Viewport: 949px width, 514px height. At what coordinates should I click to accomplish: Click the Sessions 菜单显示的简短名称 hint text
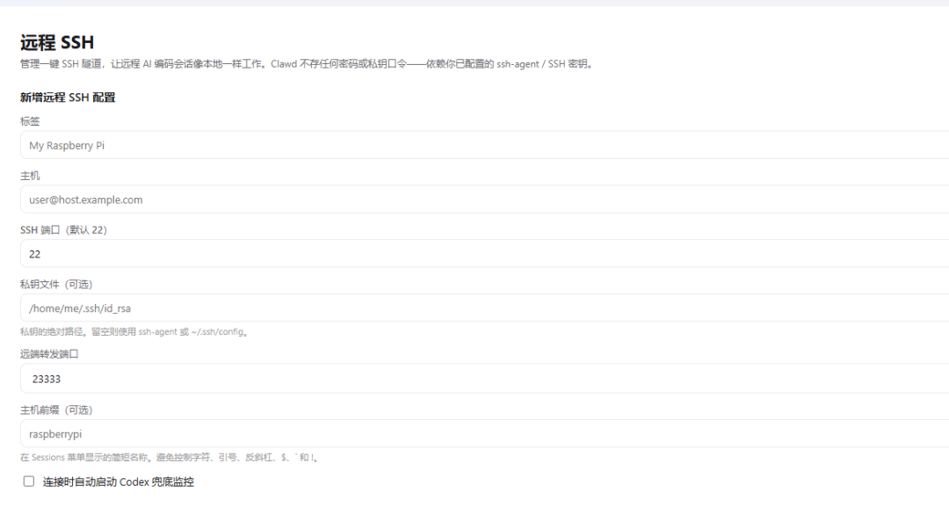170,458
